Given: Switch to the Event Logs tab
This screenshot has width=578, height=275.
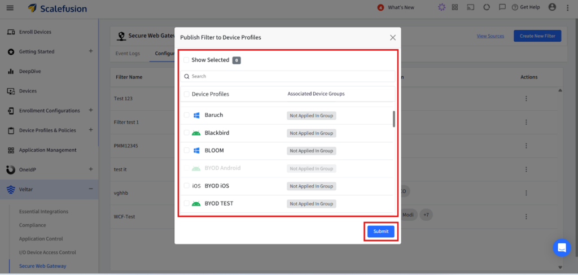Looking at the screenshot, I should click(128, 54).
